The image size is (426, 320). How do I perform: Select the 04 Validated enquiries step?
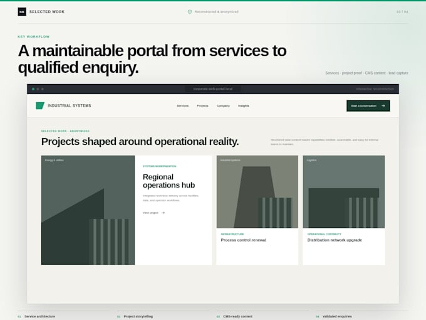click(x=362, y=316)
